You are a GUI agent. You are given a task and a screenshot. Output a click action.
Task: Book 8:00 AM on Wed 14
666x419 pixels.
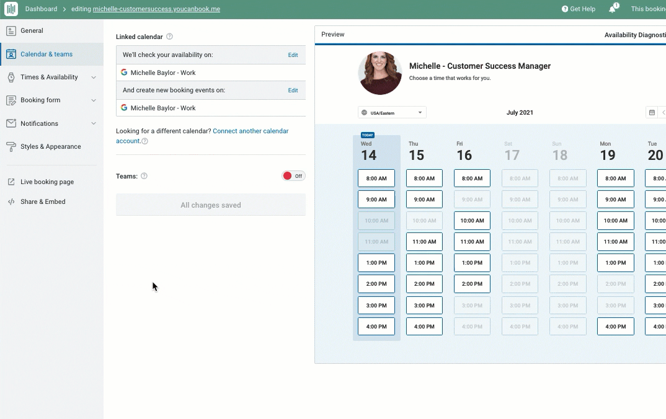click(376, 179)
